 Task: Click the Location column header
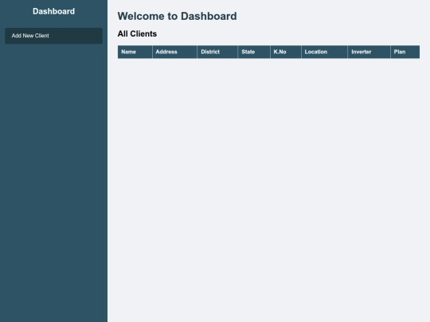[x=324, y=52]
